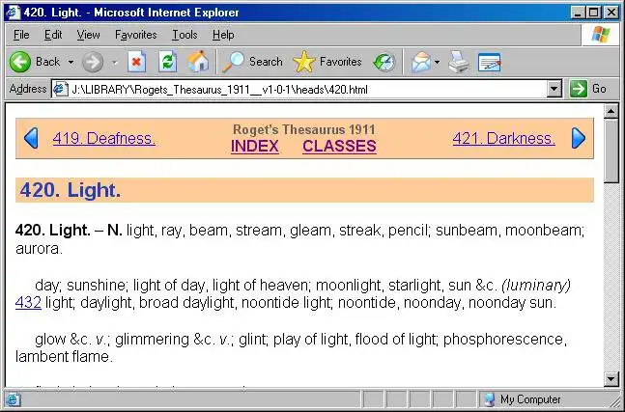Viewport: 625px width, 412px height.
Task: Maximize the Internet Explorer window
Action: tap(593, 13)
